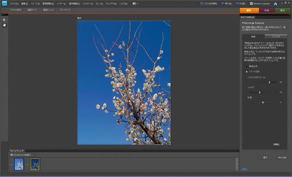Screen dimensions: 292x177
Task: Open the Home welcome screen icon
Action: coord(276,4)
